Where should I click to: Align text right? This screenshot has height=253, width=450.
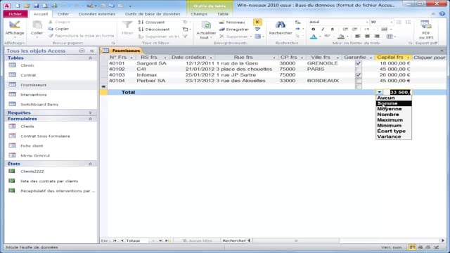click(377, 37)
